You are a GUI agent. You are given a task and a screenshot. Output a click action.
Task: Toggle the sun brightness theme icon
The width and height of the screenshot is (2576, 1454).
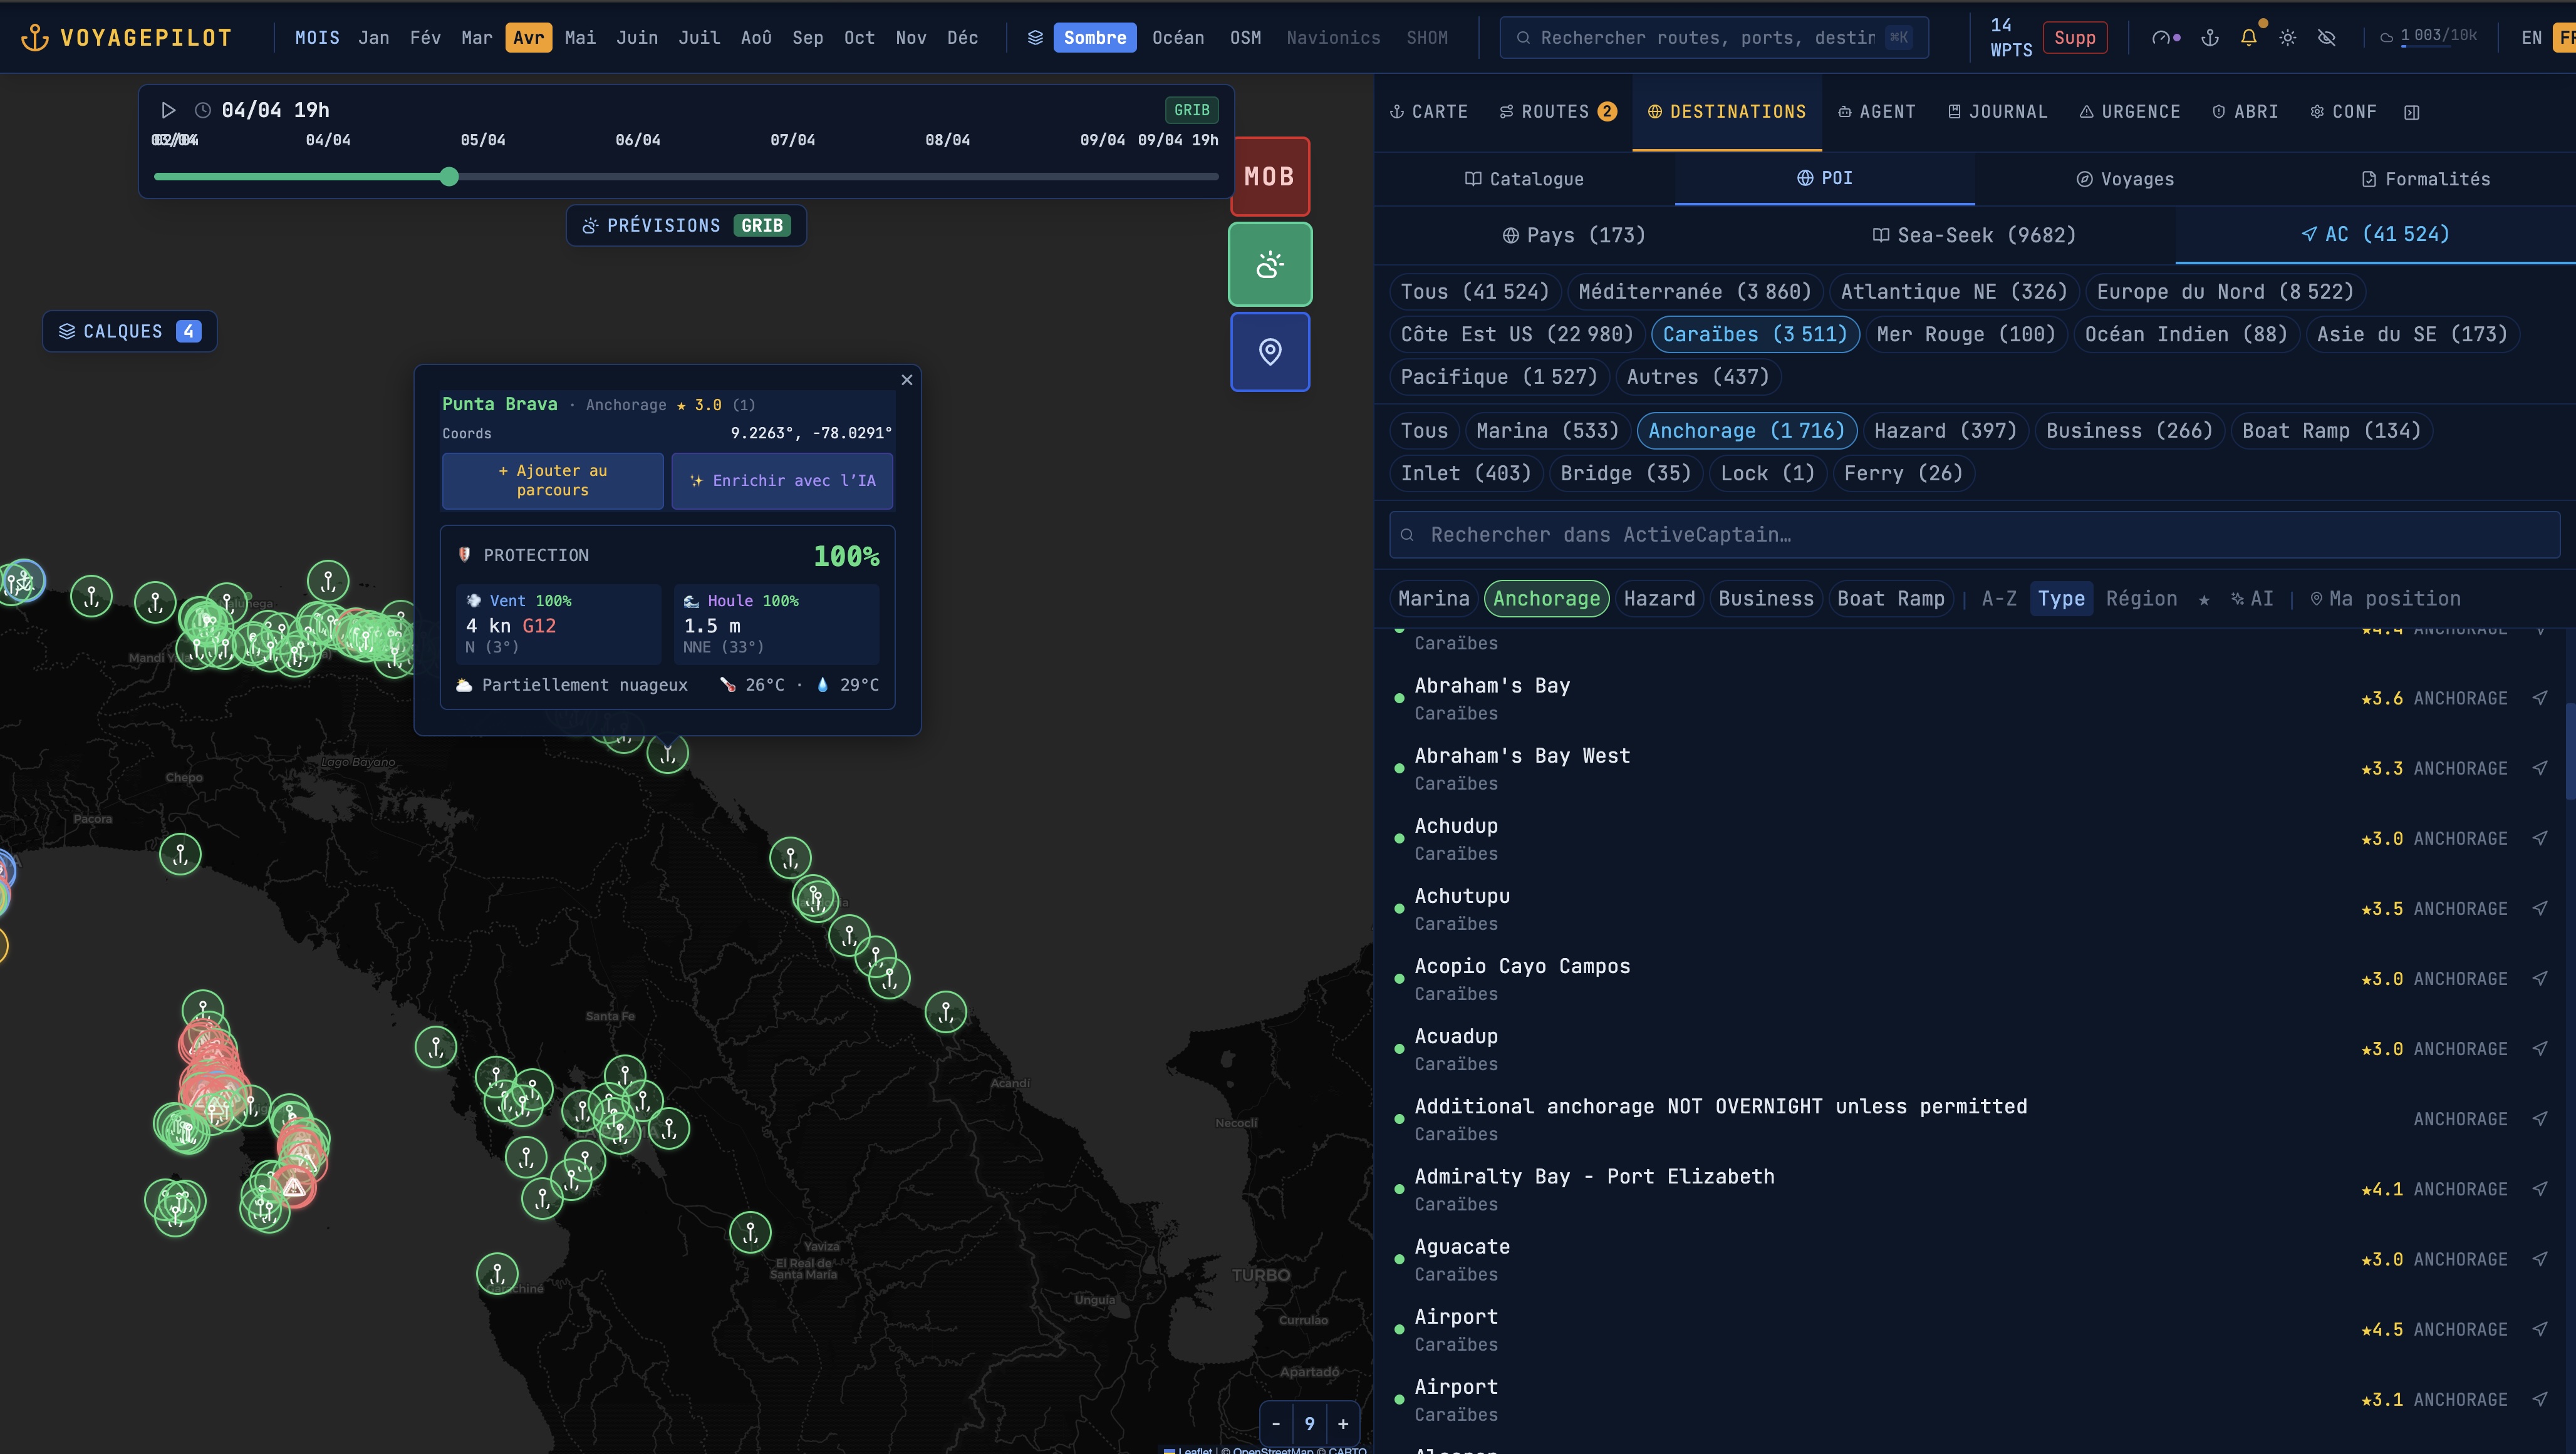(x=2288, y=38)
